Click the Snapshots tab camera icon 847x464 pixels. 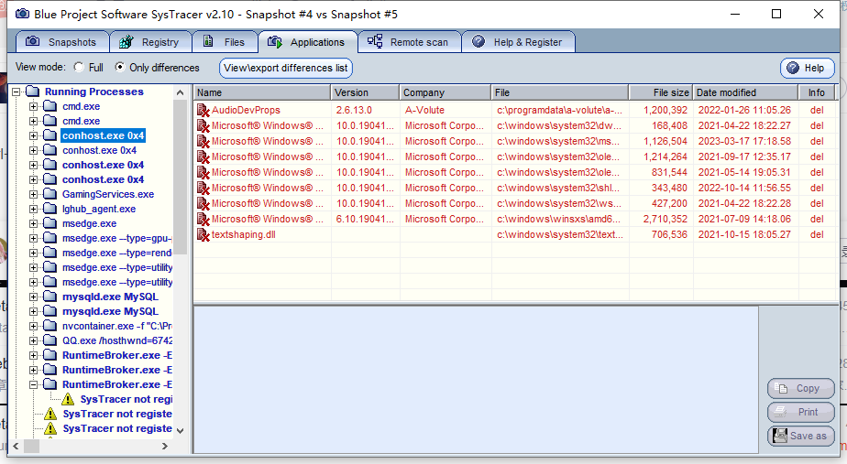[32, 41]
